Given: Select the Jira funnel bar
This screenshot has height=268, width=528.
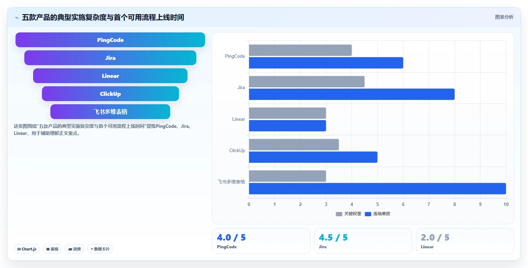Looking at the screenshot, I should pyautogui.click(x=110, y=58).
